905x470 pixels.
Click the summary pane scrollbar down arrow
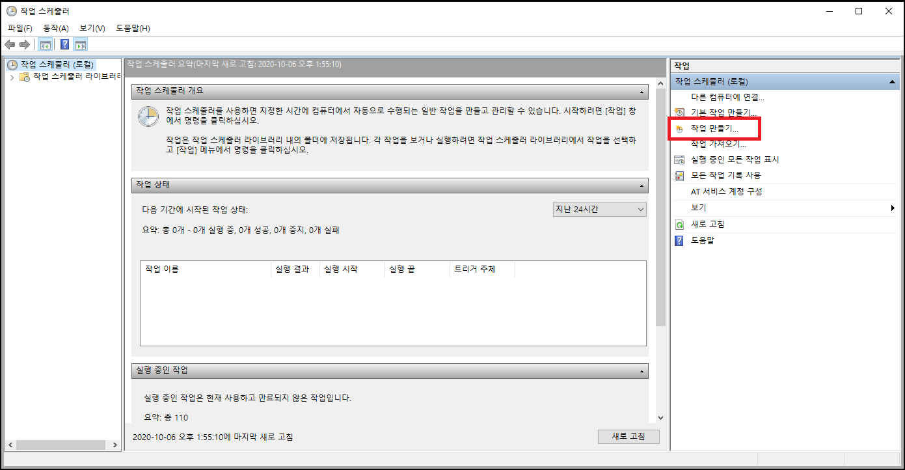click(660, 418)
